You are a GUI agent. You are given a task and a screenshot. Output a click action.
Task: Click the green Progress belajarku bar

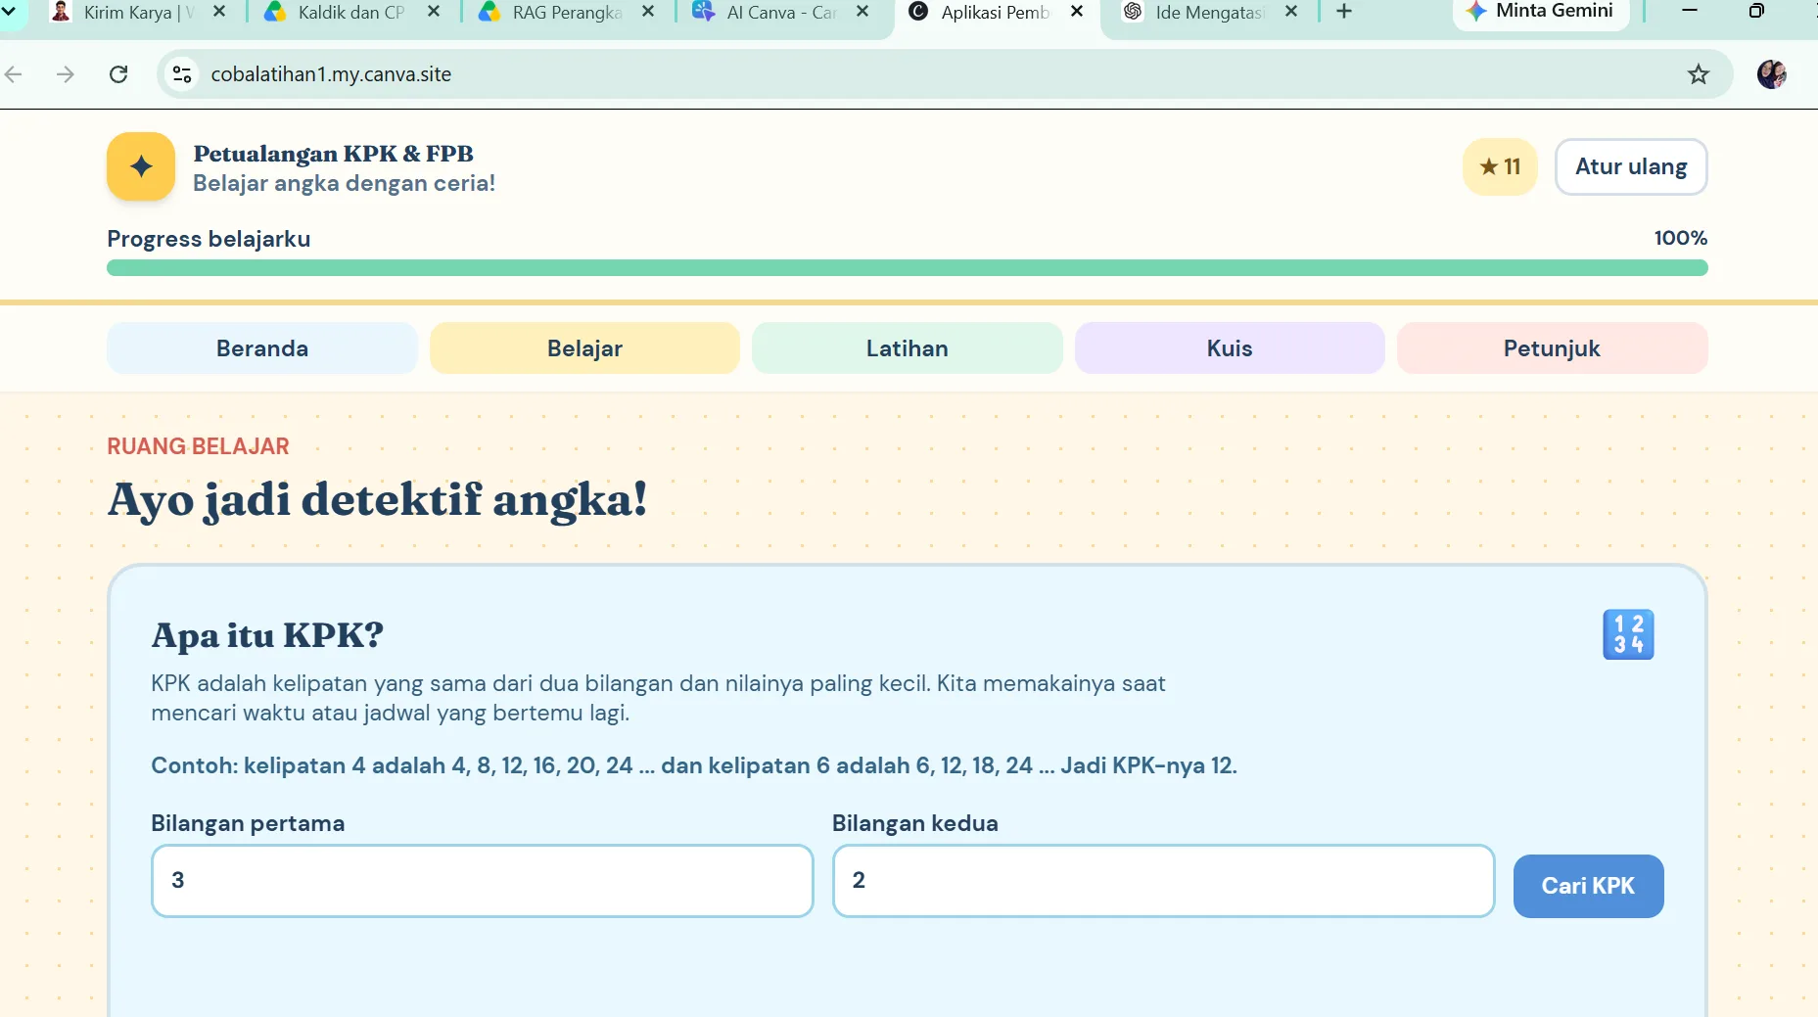(x=908, y=268)
